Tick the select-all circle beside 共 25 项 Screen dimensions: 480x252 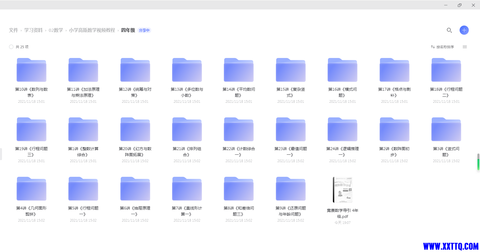point(11,47)
